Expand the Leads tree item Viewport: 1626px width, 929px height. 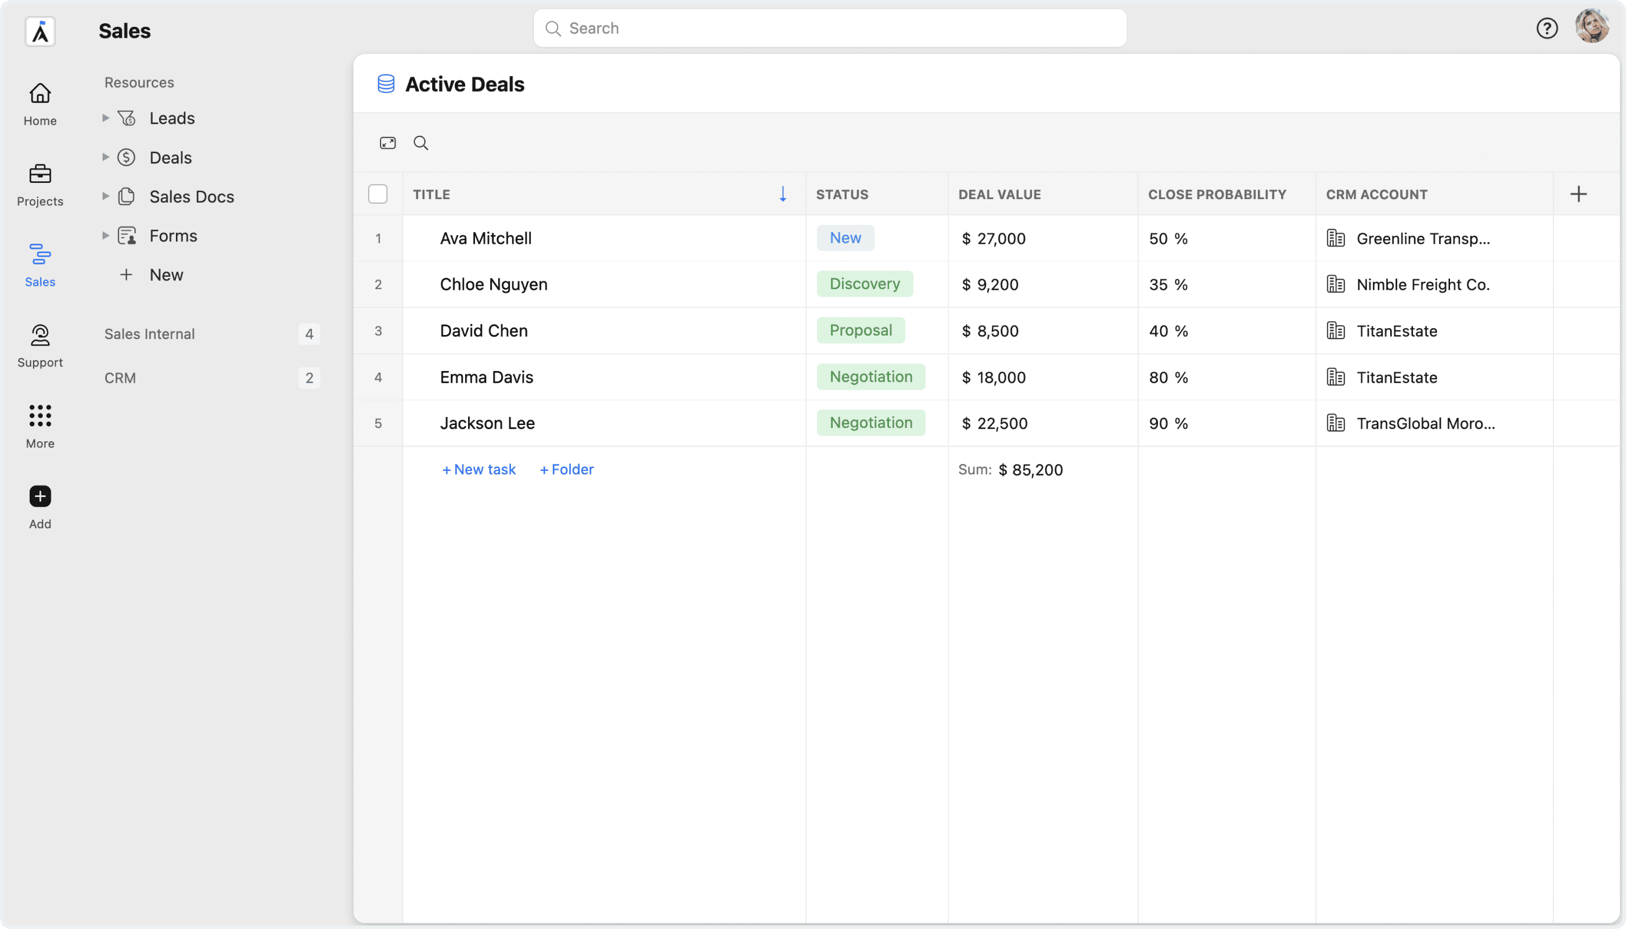(105, 118)
